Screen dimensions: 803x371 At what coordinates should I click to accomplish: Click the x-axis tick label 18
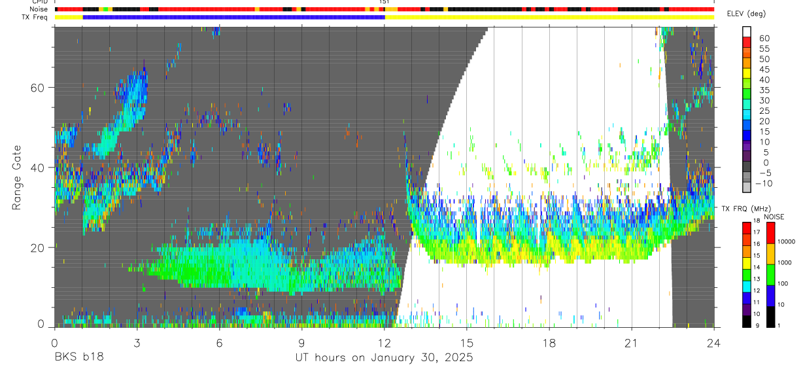(549, 342)
